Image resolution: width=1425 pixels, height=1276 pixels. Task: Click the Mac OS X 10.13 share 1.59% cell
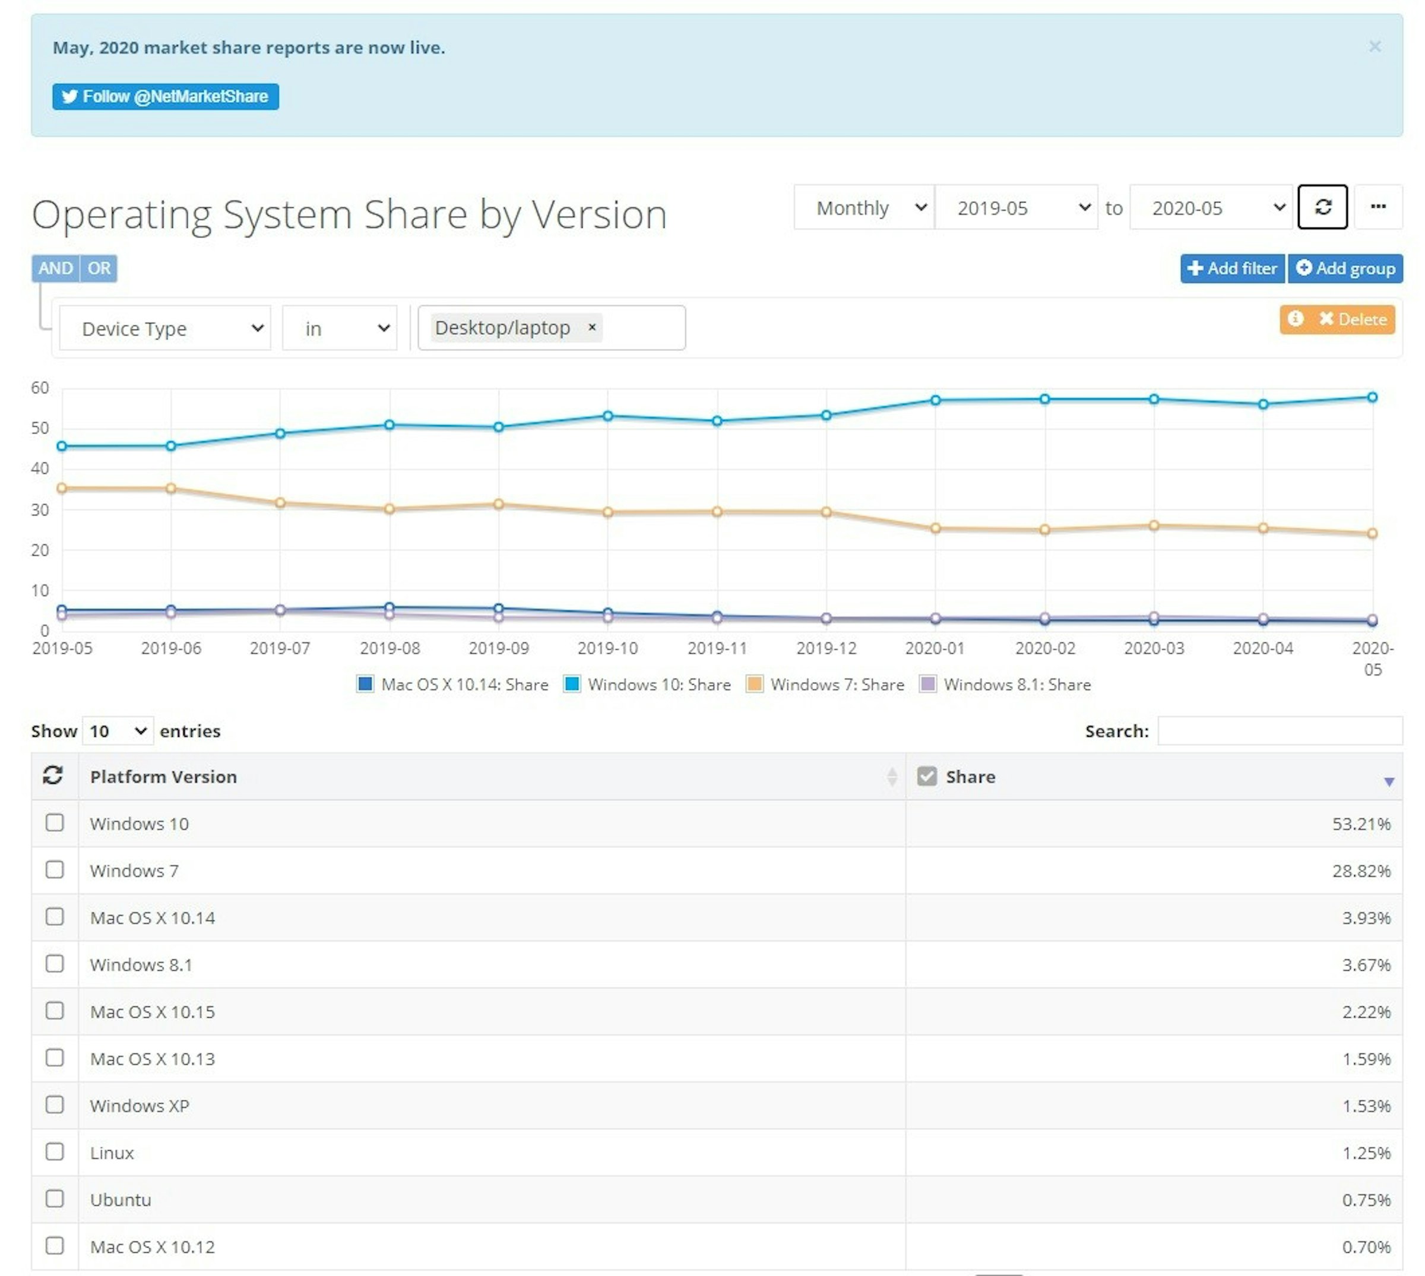[1154, 1058]
